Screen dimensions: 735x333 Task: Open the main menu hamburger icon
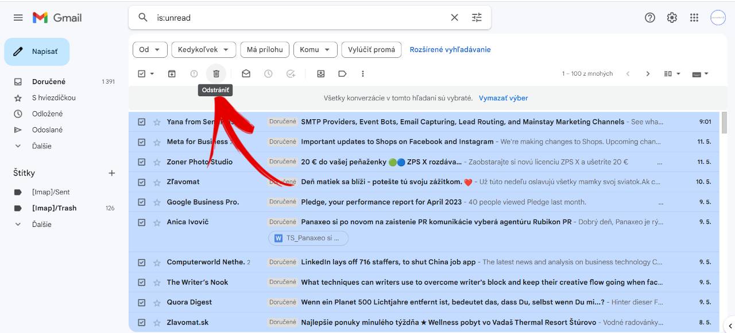click(x=18, y=18)
